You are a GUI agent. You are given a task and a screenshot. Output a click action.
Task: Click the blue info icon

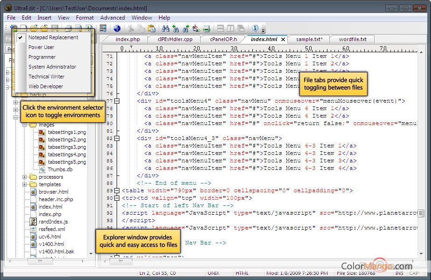point(255,28)
